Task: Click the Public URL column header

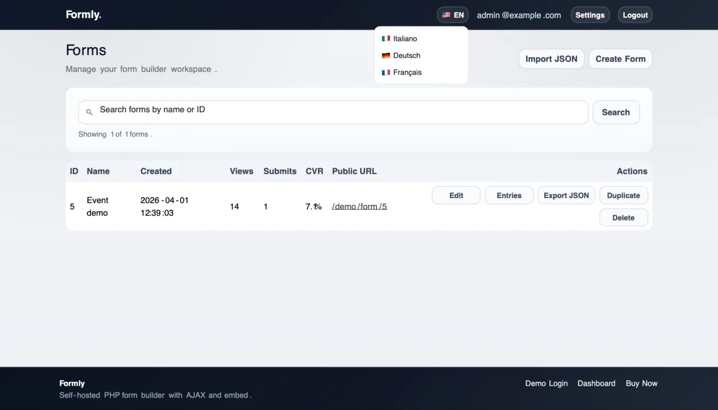Action: (x=355, y=171)
